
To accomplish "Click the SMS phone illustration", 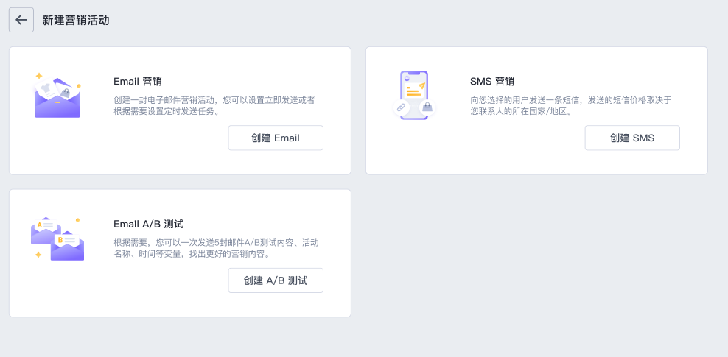I will (x=413, y=94).
